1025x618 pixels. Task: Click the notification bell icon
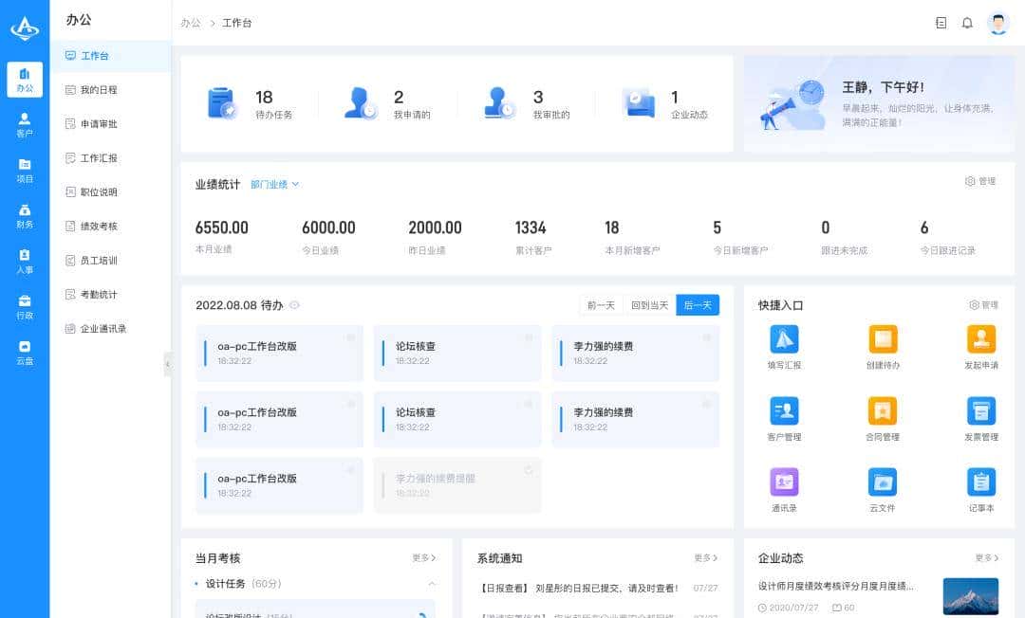click(x=967, y=22)
